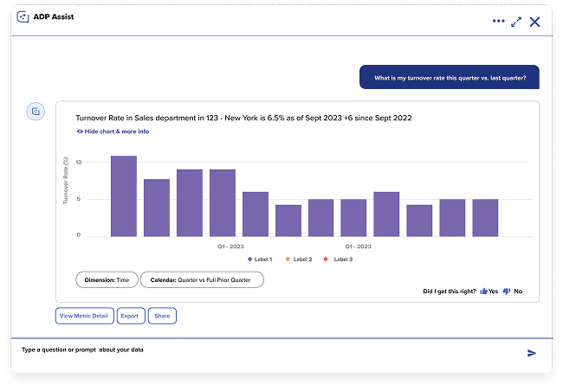The height and width of the screenshot is (391, 563).
Task: Click the Turnover Rate in Sales department headline
Action: tap(243, 118)
